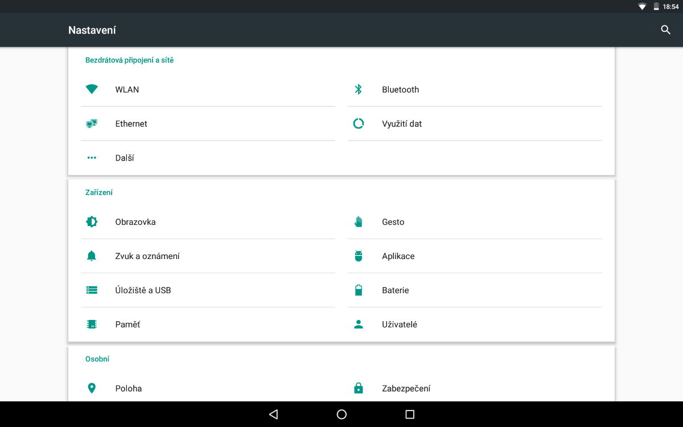Tap the Obrazovka brightness icon
This screenshot has width=683, height=427.
pyautogui.click(x=92, y=222)
